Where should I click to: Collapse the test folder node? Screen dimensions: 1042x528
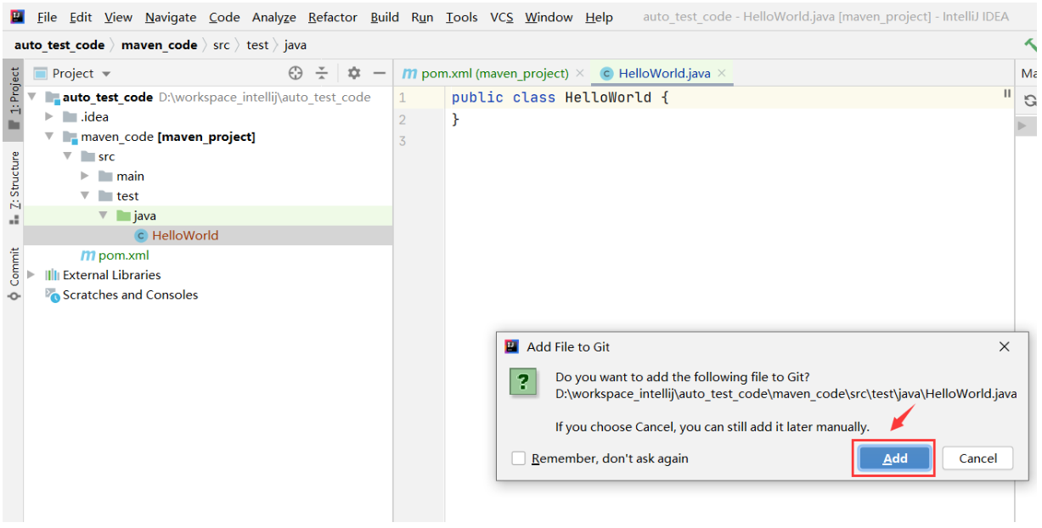85,195
